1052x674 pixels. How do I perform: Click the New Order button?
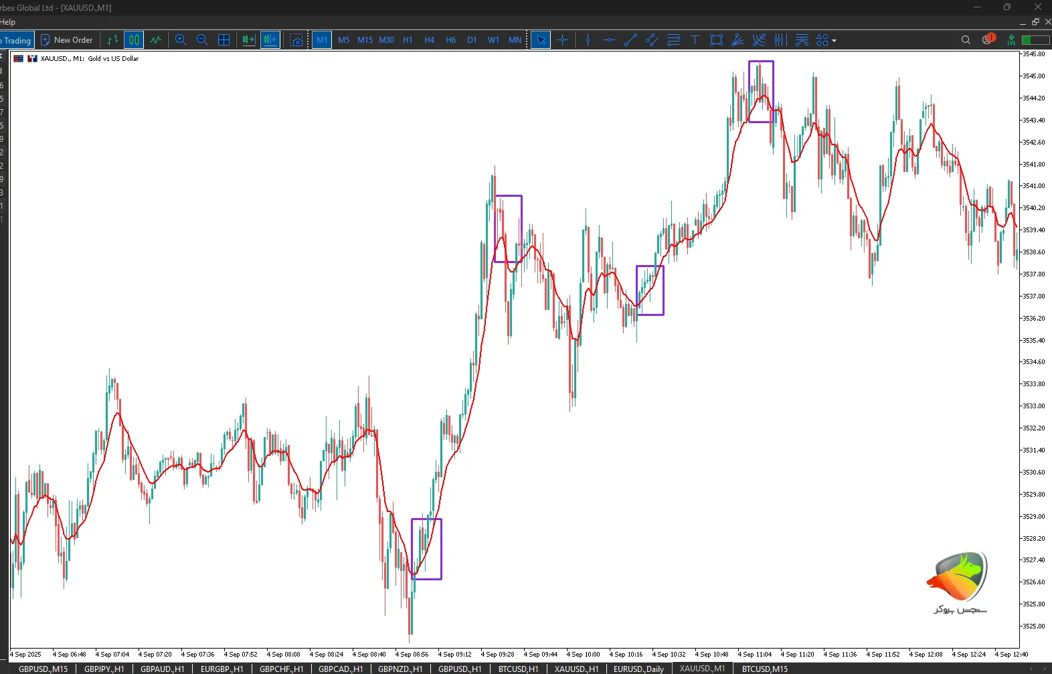67,40
